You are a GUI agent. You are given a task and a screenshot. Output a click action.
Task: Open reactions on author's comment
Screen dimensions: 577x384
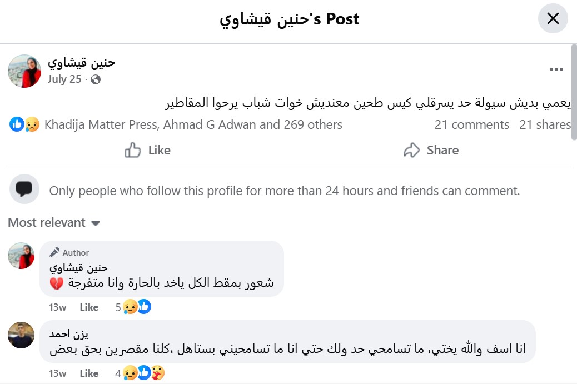click(x=133, y=307)
